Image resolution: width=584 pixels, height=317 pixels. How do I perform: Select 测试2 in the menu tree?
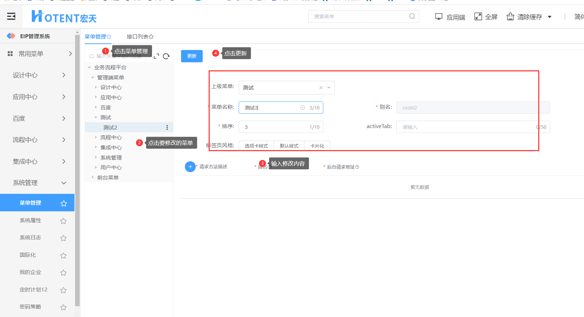[x=110, y=127]
